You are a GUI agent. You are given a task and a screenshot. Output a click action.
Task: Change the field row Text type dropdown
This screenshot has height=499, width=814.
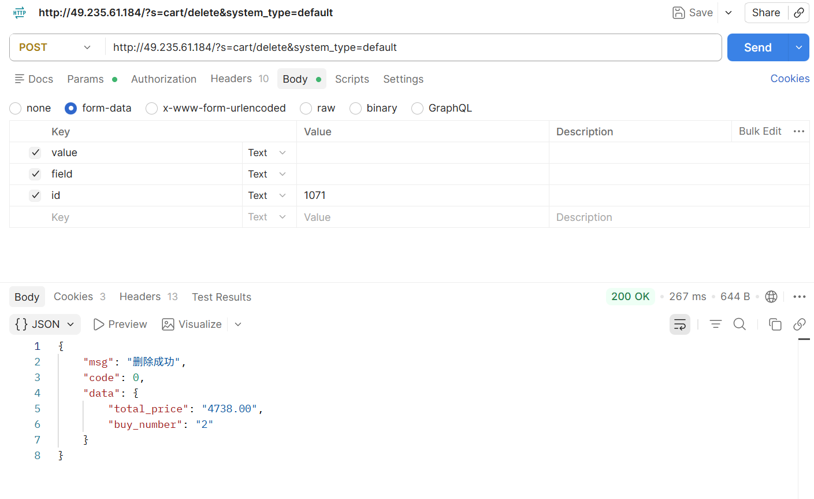[267, 174]
